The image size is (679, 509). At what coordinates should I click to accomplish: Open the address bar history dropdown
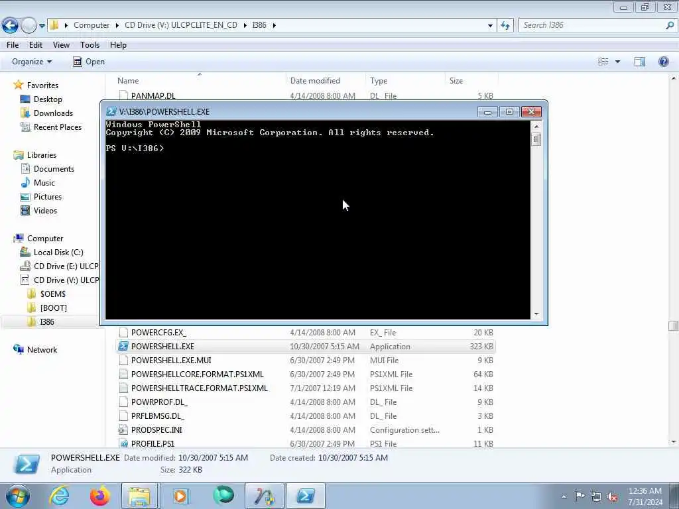490,26
